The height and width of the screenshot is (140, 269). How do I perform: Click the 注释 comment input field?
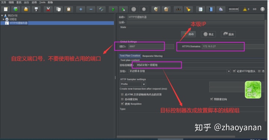pyautogui.click(x=195, y=22)
